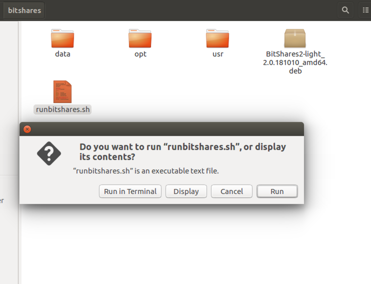Click the data folder name label

[62, 54]
